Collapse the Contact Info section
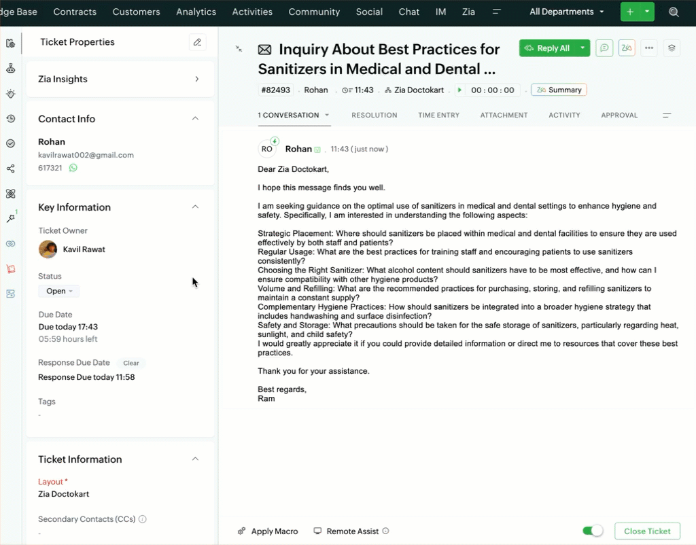696x545 pixels. [195, 119]
